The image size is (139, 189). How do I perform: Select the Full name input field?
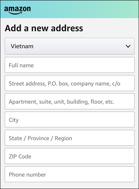click(70, 65)
